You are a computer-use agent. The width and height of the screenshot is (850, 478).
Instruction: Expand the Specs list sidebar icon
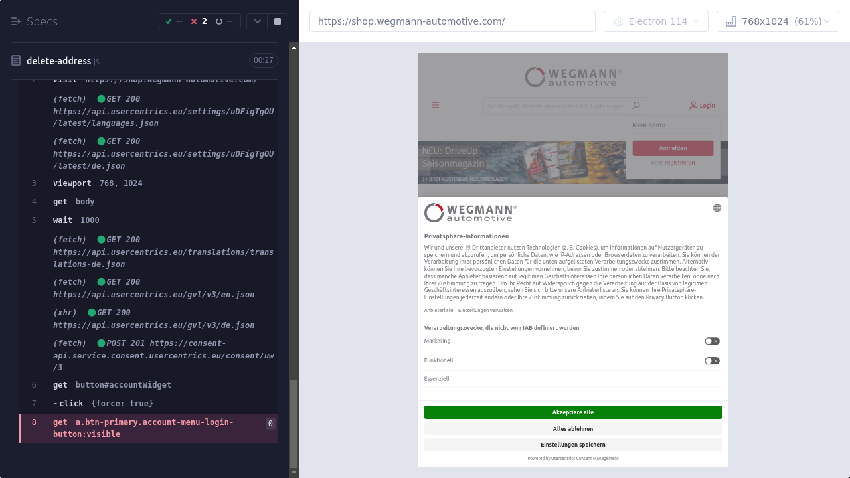pyautogui.click(x=16, y=21)
